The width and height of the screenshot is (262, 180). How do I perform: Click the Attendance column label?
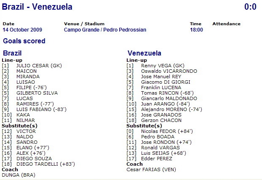[227, 24]
